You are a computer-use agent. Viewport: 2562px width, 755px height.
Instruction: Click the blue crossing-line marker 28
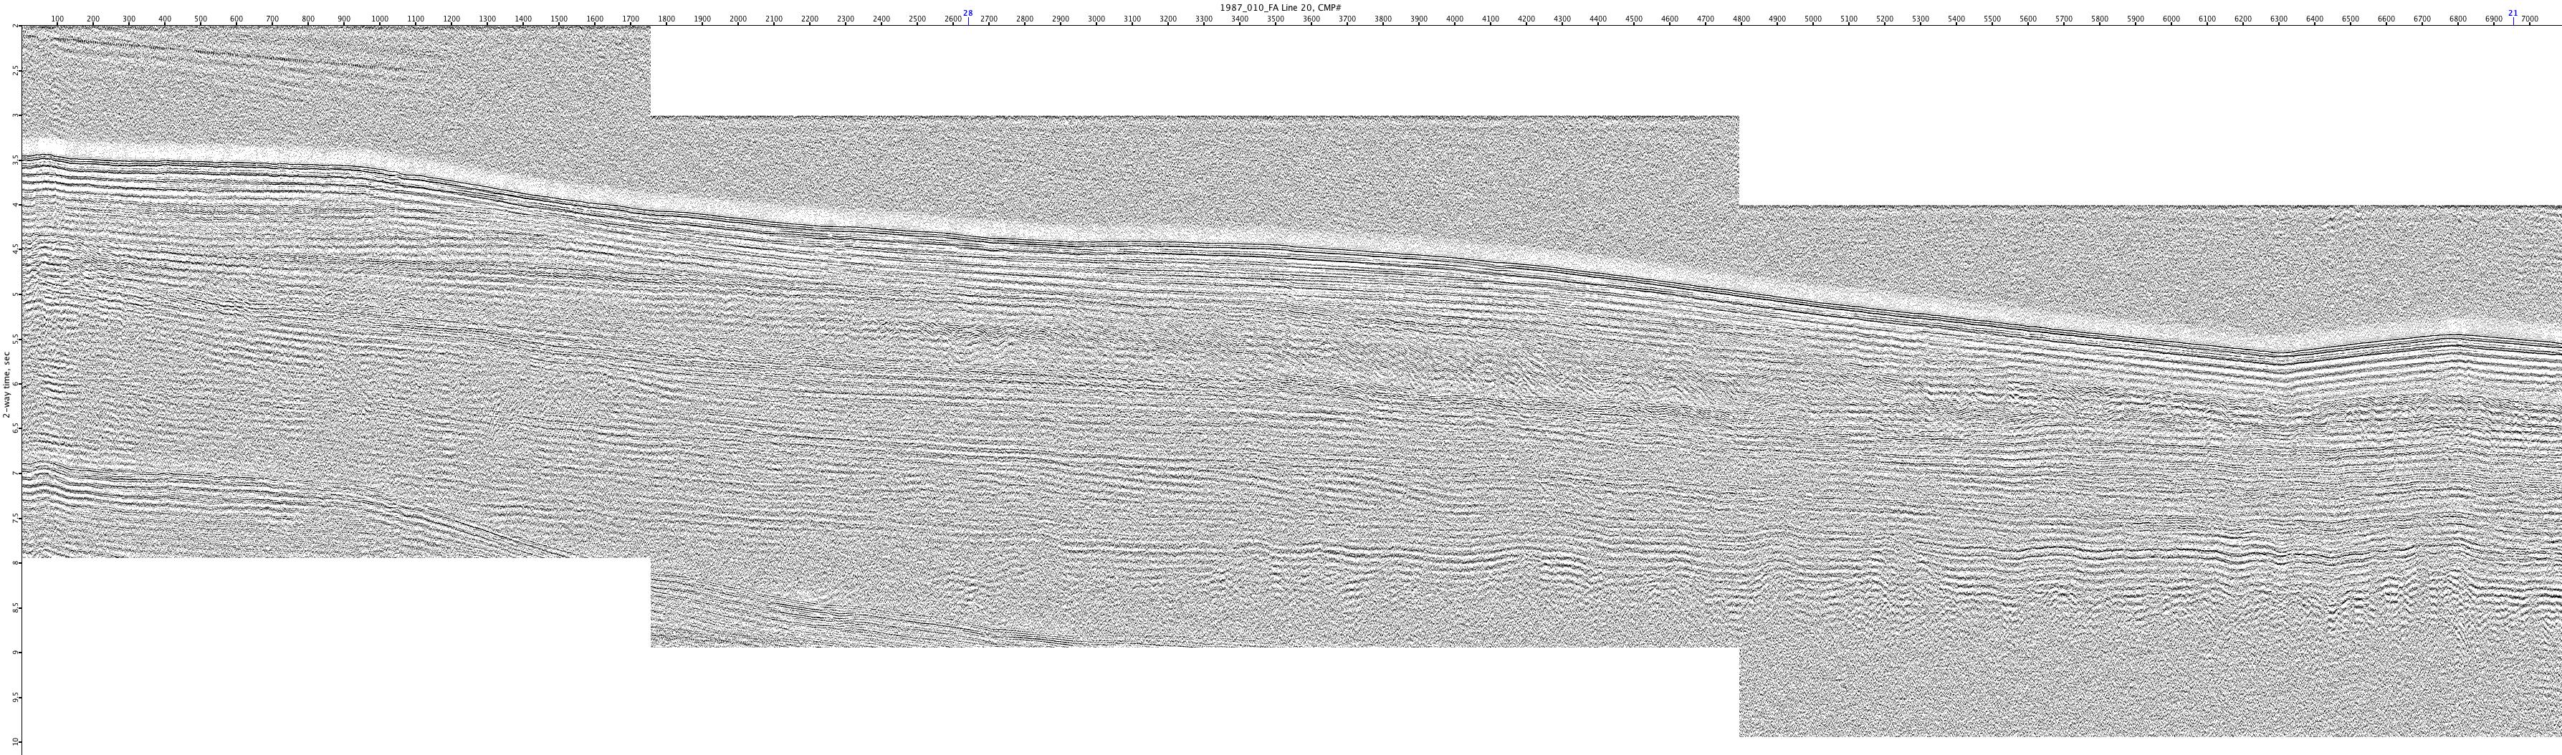(x=967, y=13)
